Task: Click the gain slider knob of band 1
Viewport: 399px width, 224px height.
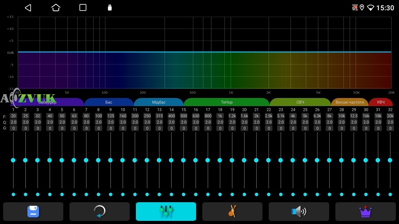Action: (13, 160)
